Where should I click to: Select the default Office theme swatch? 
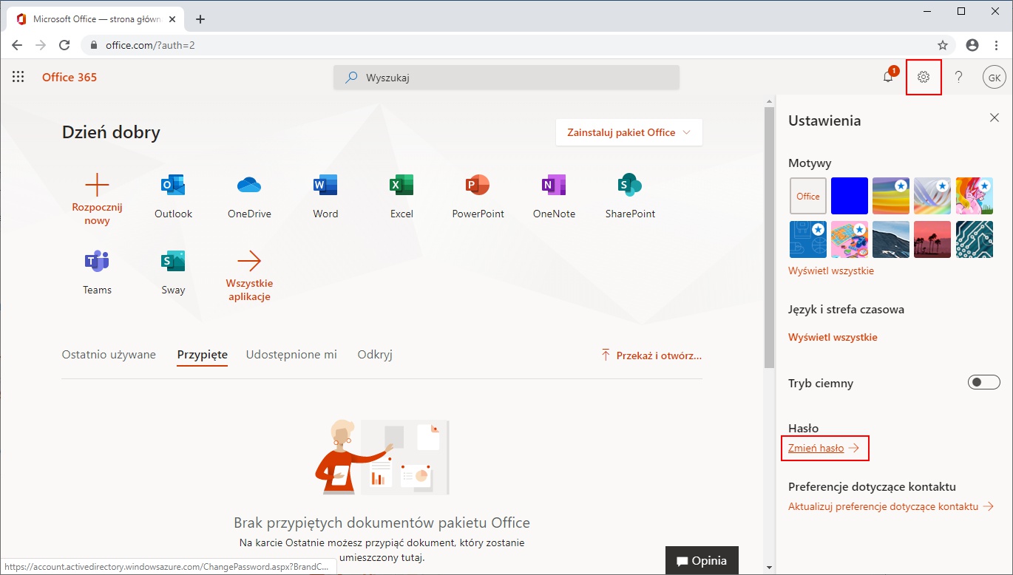click(x=808, y=196)
